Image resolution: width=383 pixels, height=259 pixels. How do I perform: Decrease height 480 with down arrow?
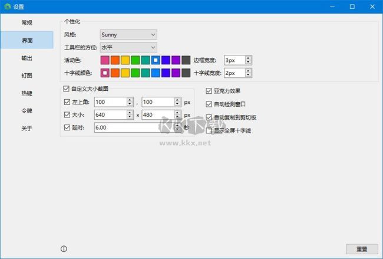(177, 117)
